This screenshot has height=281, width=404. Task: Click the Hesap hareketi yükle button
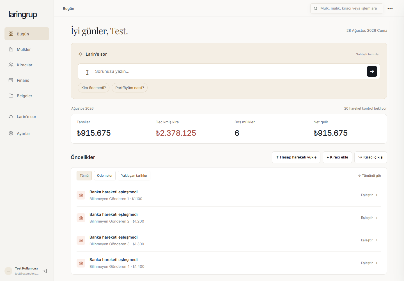pos(296,157)
